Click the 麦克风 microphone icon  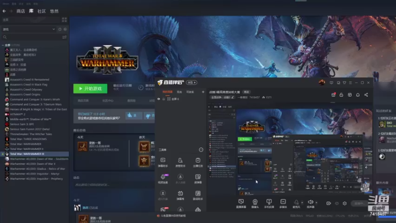tap(296, 202)
